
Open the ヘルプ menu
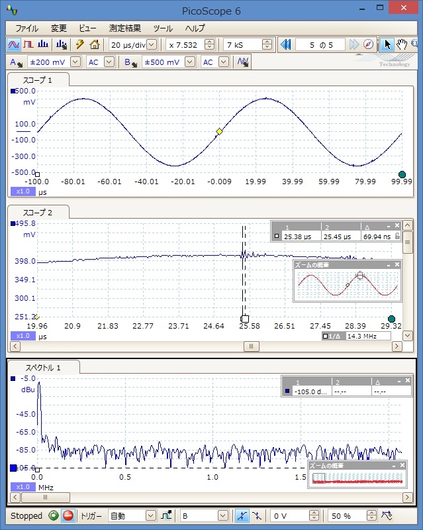(x=195, y=28)
